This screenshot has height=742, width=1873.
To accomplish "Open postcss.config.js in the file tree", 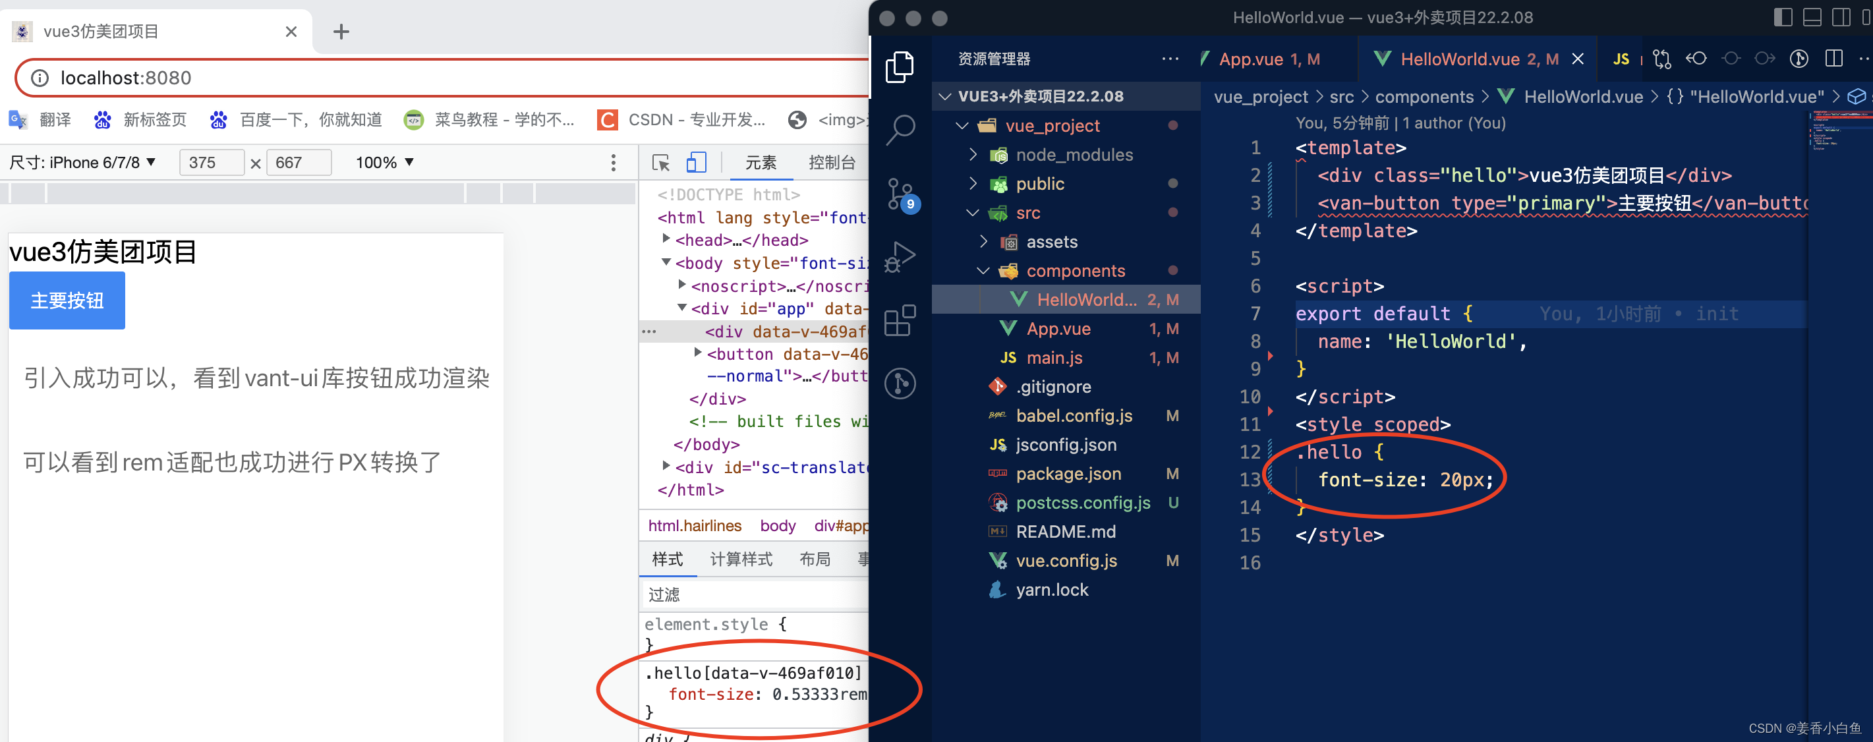I will pos(1066,503).
